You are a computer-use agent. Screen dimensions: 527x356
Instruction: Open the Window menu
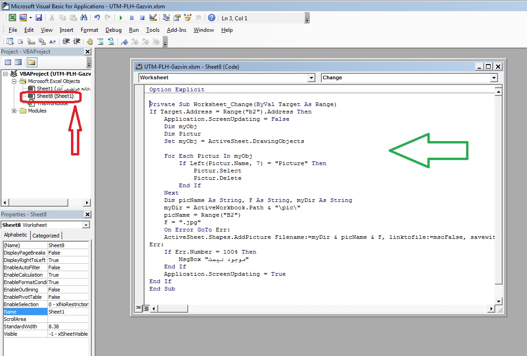click(204, 30)
